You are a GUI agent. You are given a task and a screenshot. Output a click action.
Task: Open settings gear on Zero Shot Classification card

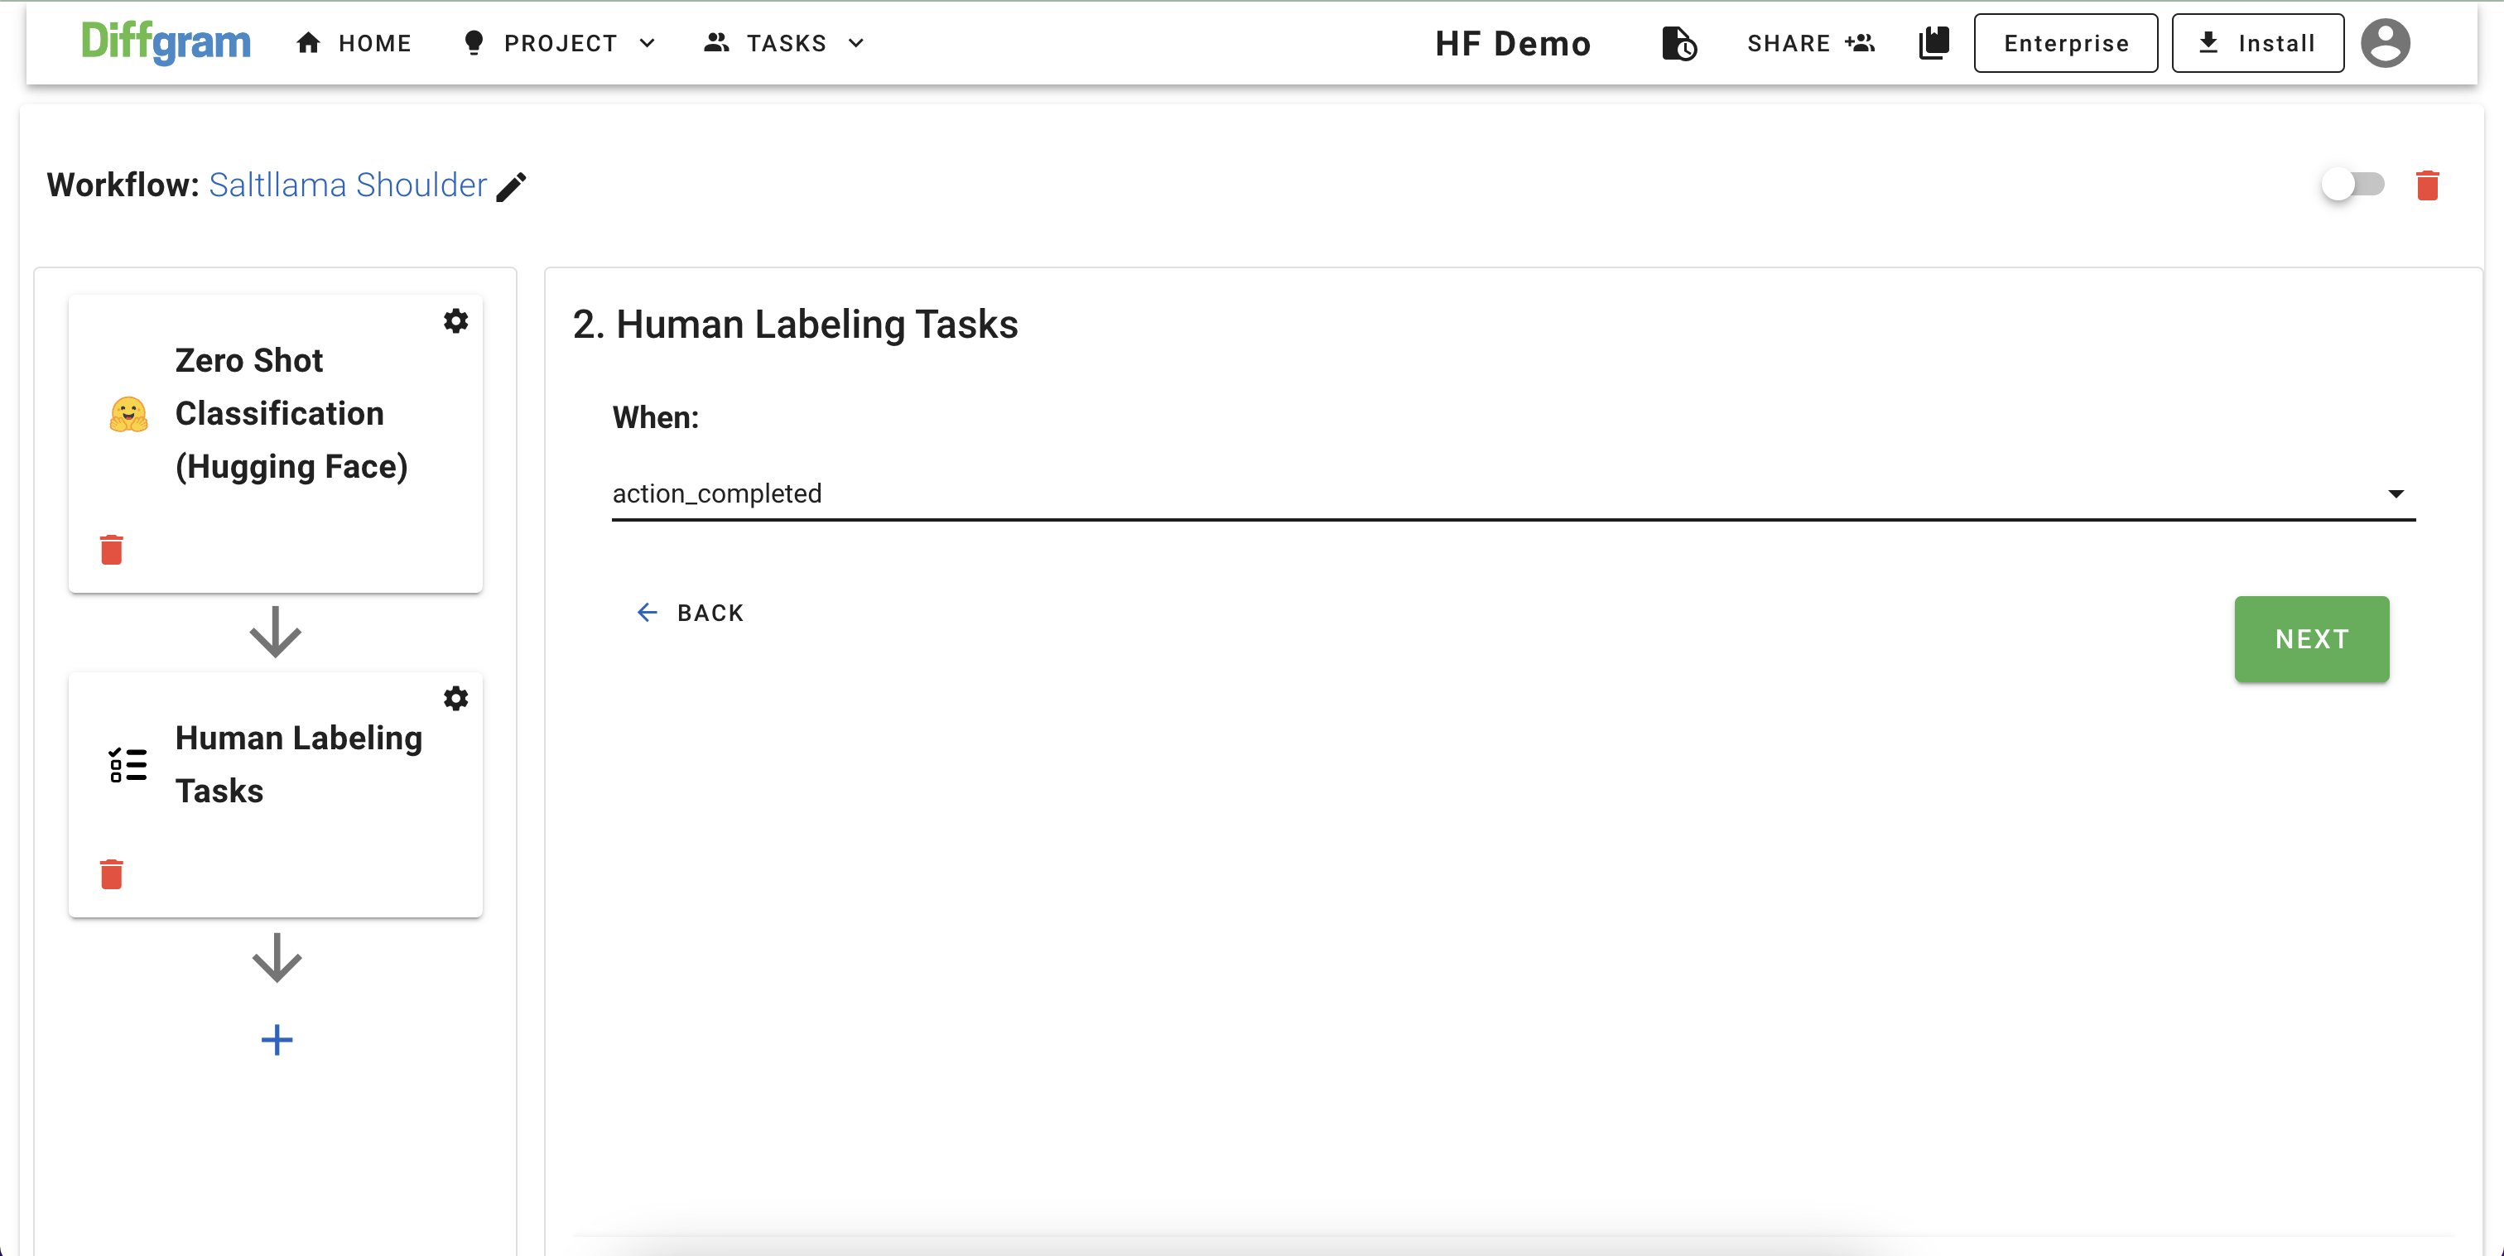456,320
